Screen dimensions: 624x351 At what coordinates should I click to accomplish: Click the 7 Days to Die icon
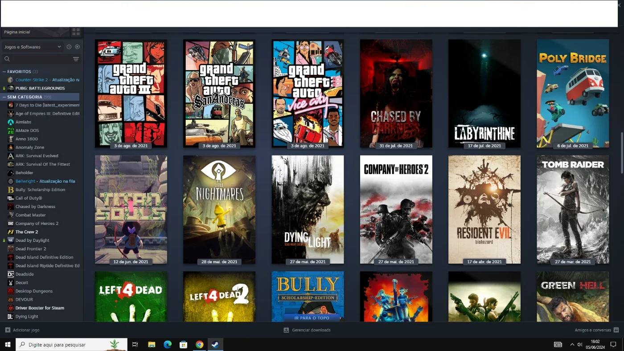tap(11, 105)
